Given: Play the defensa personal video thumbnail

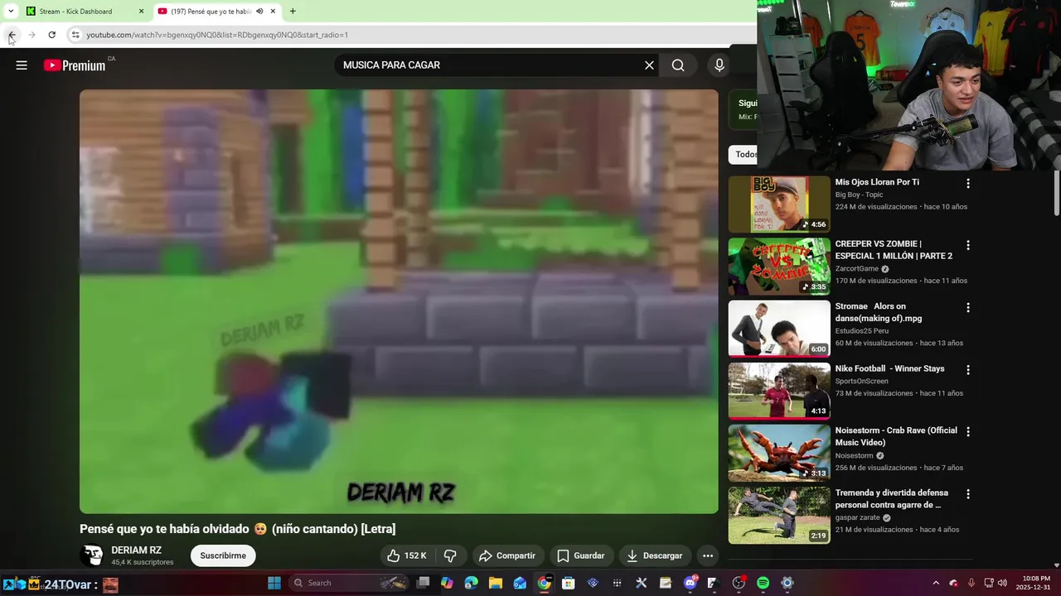Looking at the screenshot, I should pyautogui.click(x=779, y=515).
